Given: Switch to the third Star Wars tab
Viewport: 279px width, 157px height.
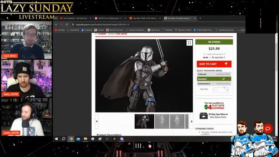Looking at the screenshot, I should [145, 18].
